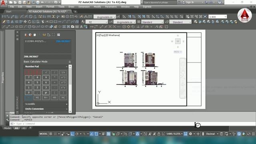Toggle 2D object snap in status bar

(96, 134)
